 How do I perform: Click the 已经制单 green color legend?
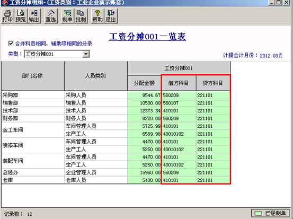(x=270, y=213)
